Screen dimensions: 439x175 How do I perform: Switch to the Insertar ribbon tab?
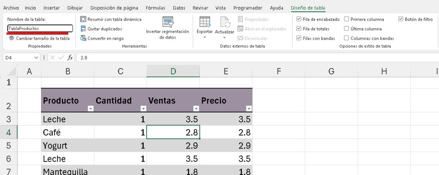pos(51,8)
